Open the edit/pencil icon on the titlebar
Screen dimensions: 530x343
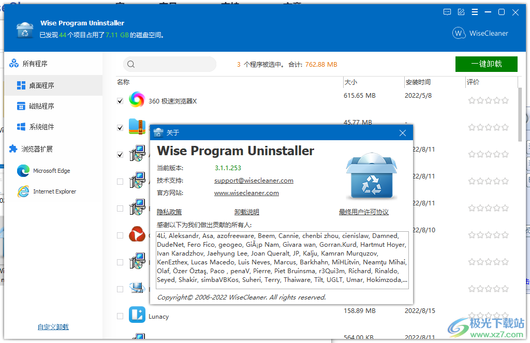(461, 12)
